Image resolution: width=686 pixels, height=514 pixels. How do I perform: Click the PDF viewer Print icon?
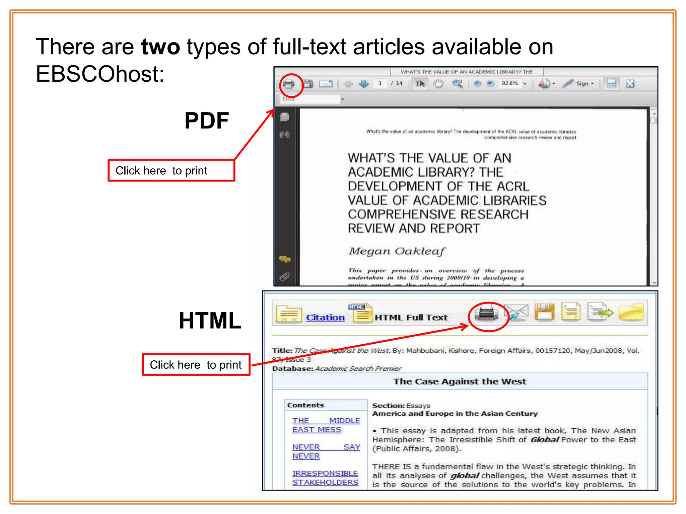(288, 84)
